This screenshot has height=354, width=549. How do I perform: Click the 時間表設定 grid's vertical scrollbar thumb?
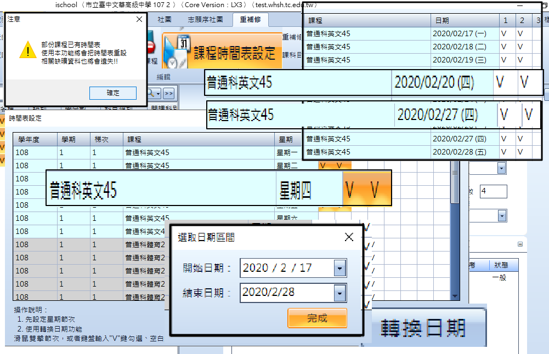pyautogui.click(x=455, y=182)
